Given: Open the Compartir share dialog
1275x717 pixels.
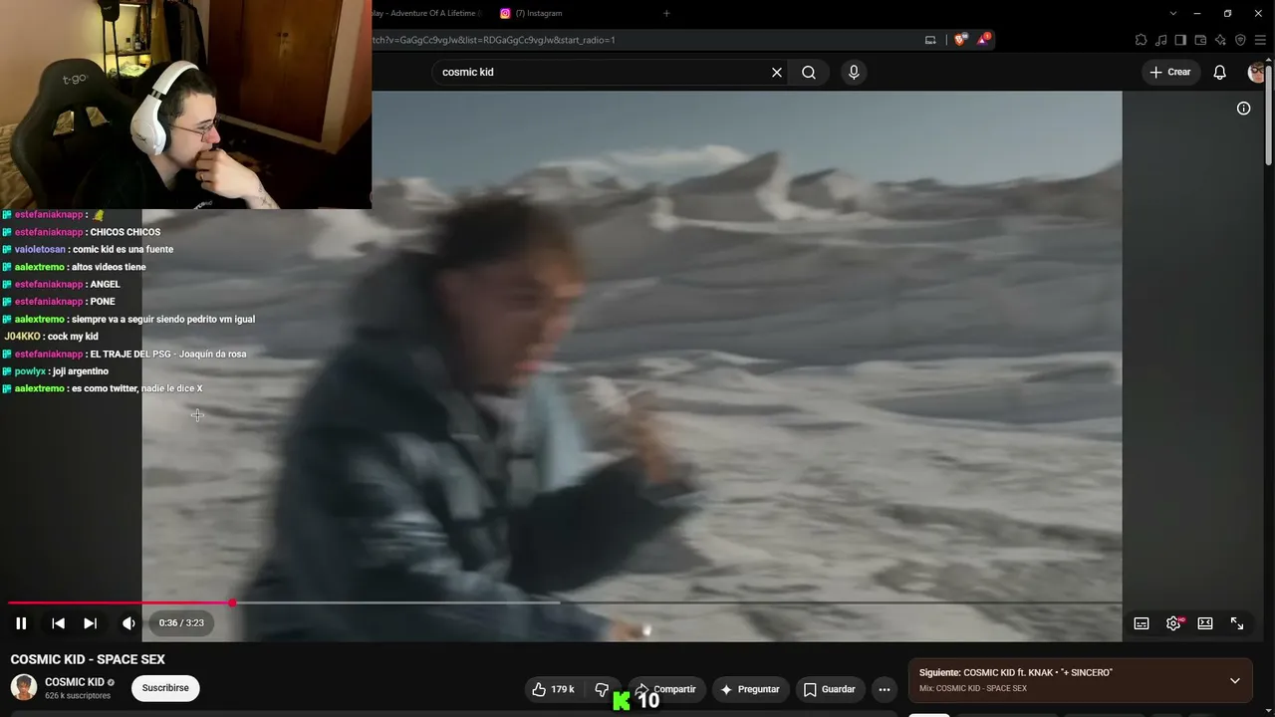Looking at the screenshot, I should (666, 689).
